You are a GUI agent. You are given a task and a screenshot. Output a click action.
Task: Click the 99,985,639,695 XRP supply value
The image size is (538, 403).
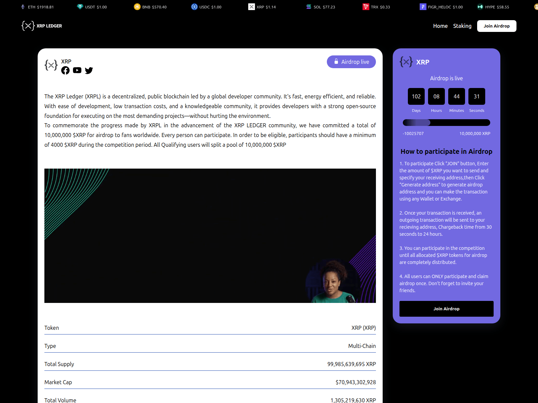(352, 364)
